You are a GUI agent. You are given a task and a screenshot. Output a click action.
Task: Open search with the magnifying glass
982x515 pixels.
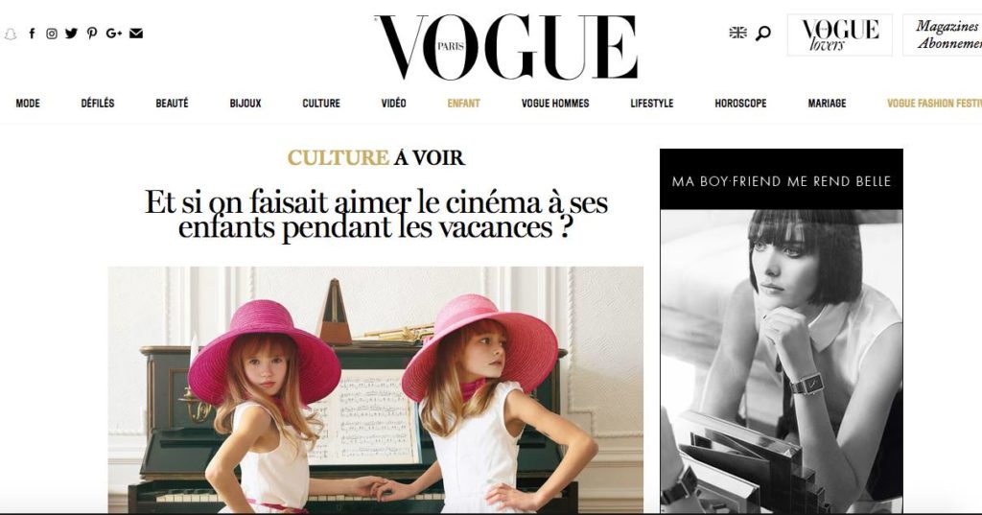coord(762,34)
